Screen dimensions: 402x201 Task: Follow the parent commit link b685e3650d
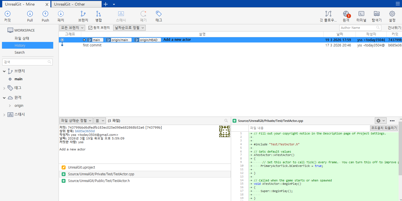(85, 131)
